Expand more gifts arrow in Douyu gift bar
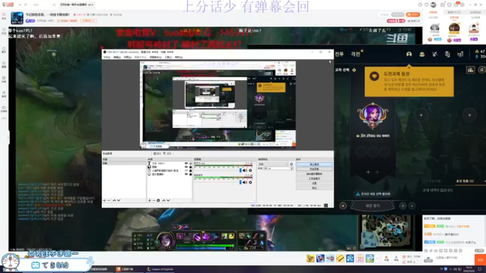Screen dimensions: 486x273 377,258
